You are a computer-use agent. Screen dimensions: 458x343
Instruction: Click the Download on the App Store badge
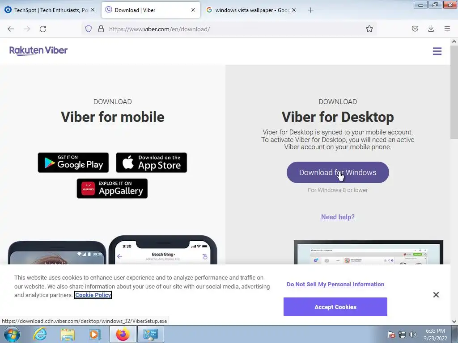pos(151,163)
